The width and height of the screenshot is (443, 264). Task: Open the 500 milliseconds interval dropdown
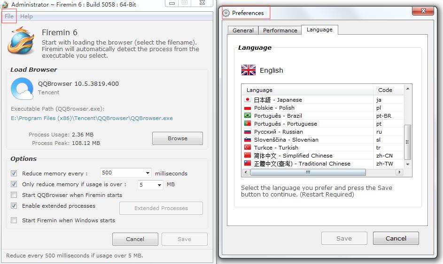click(148, 173)
